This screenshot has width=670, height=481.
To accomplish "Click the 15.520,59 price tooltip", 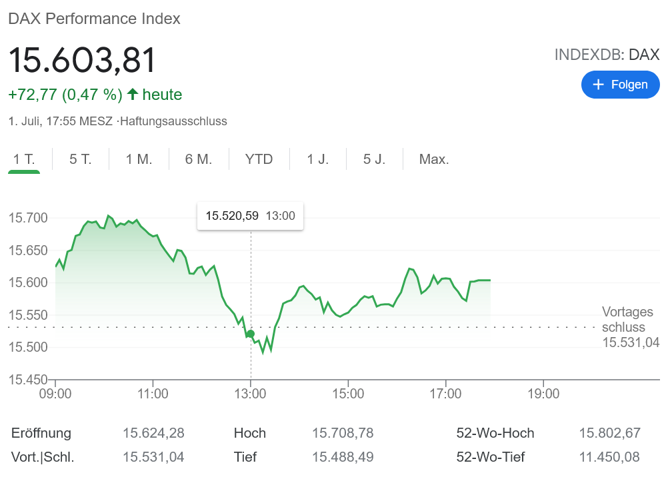I will pyautogui.click(x=250, y=216).
